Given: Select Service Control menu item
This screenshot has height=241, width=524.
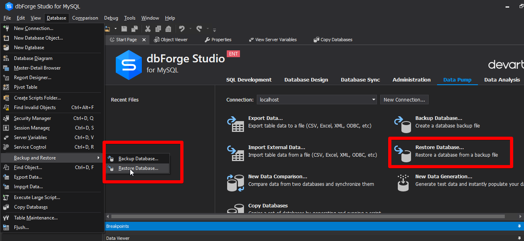Looking at the screenshot, I should coord(52,147).
